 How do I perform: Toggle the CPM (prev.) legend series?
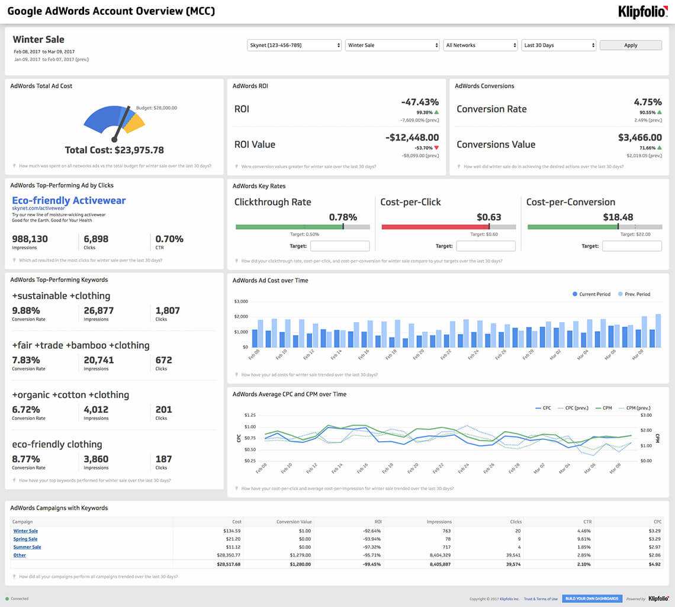tap(635, 407)
